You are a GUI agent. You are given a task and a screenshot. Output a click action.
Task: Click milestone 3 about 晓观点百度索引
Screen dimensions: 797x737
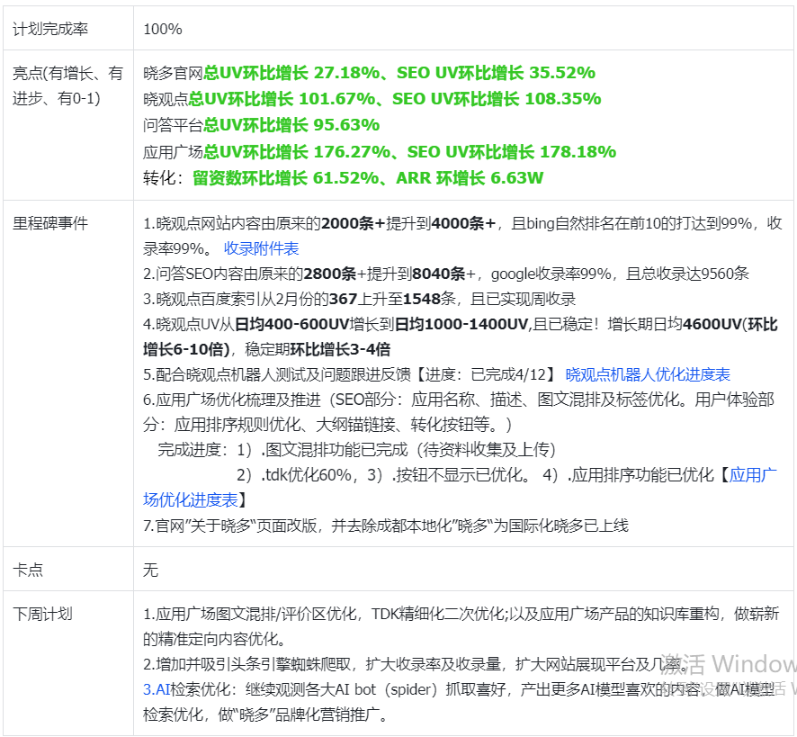[359, 299]
